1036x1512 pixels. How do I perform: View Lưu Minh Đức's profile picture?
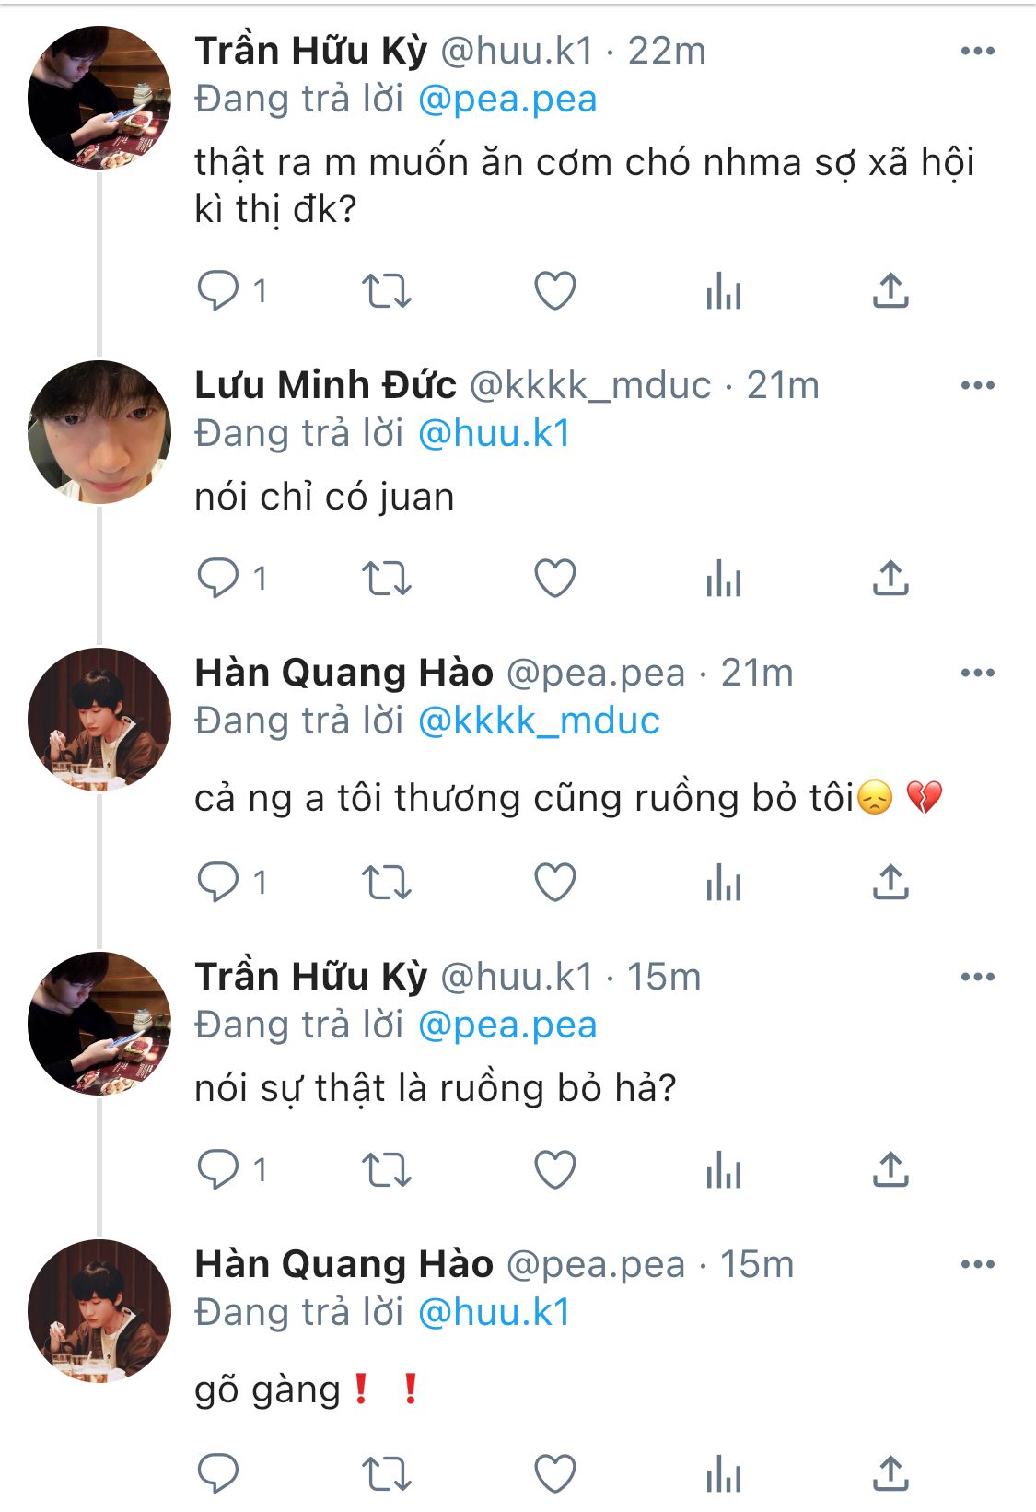pyautogui.click(x=99, y=432)
